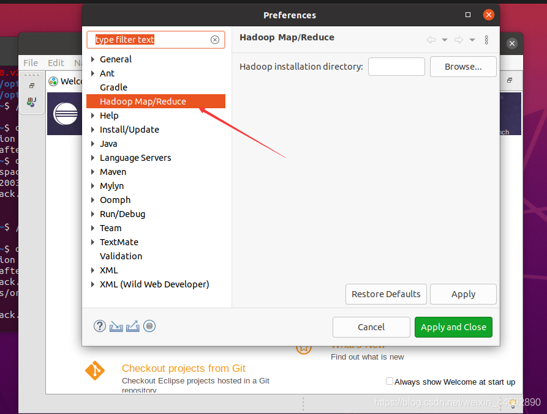The height and width of the screenshot is (414, 547).
Task: Select Run/Debug preferences item
Action: click(123, 214)
